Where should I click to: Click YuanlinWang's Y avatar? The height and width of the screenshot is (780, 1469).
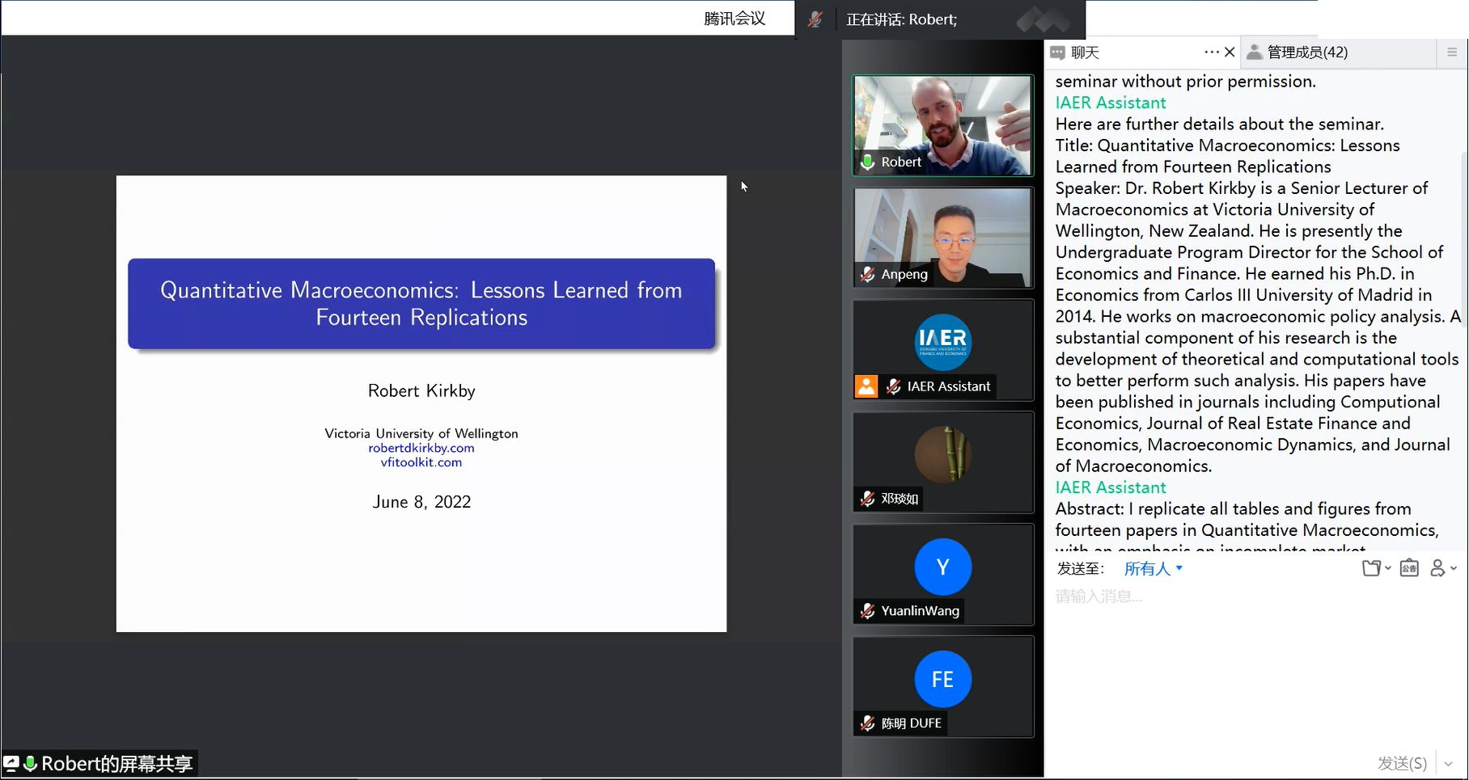(943, 567)
